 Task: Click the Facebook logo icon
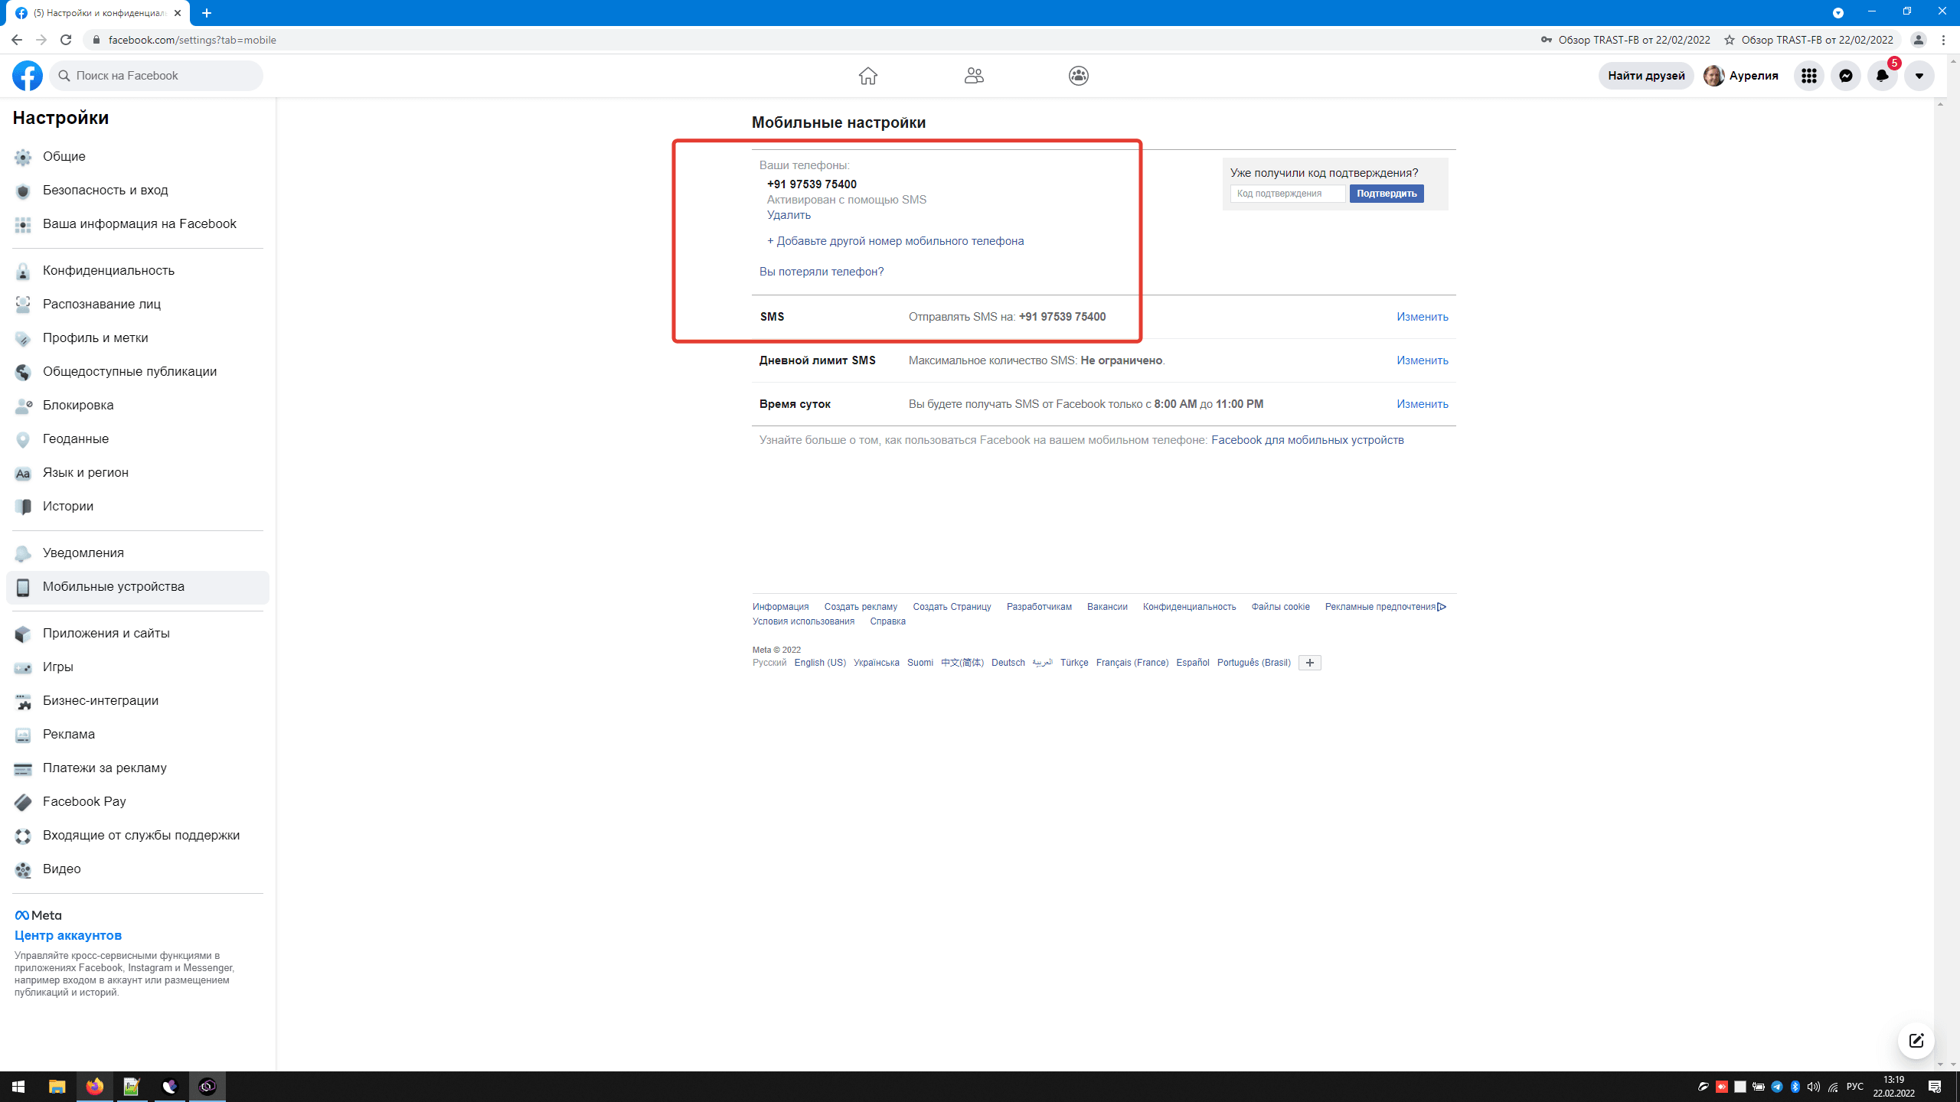28,76
